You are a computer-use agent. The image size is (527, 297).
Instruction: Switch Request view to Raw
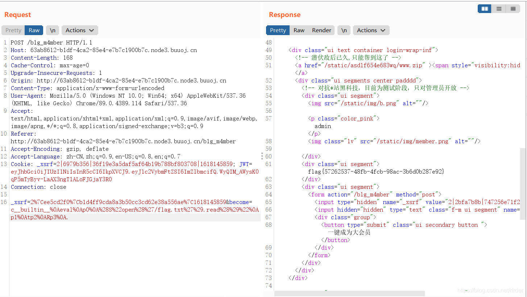[x=34, y=30]
